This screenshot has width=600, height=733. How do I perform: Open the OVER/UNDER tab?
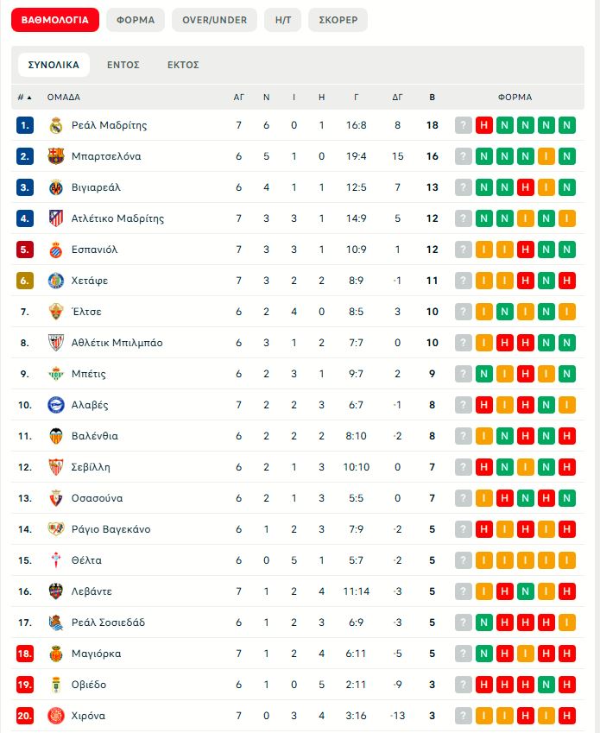click(214, 20)
